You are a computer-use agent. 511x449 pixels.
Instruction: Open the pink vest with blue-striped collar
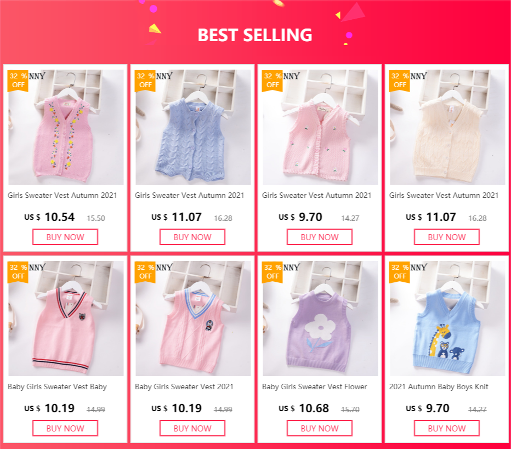coord(193,319)
